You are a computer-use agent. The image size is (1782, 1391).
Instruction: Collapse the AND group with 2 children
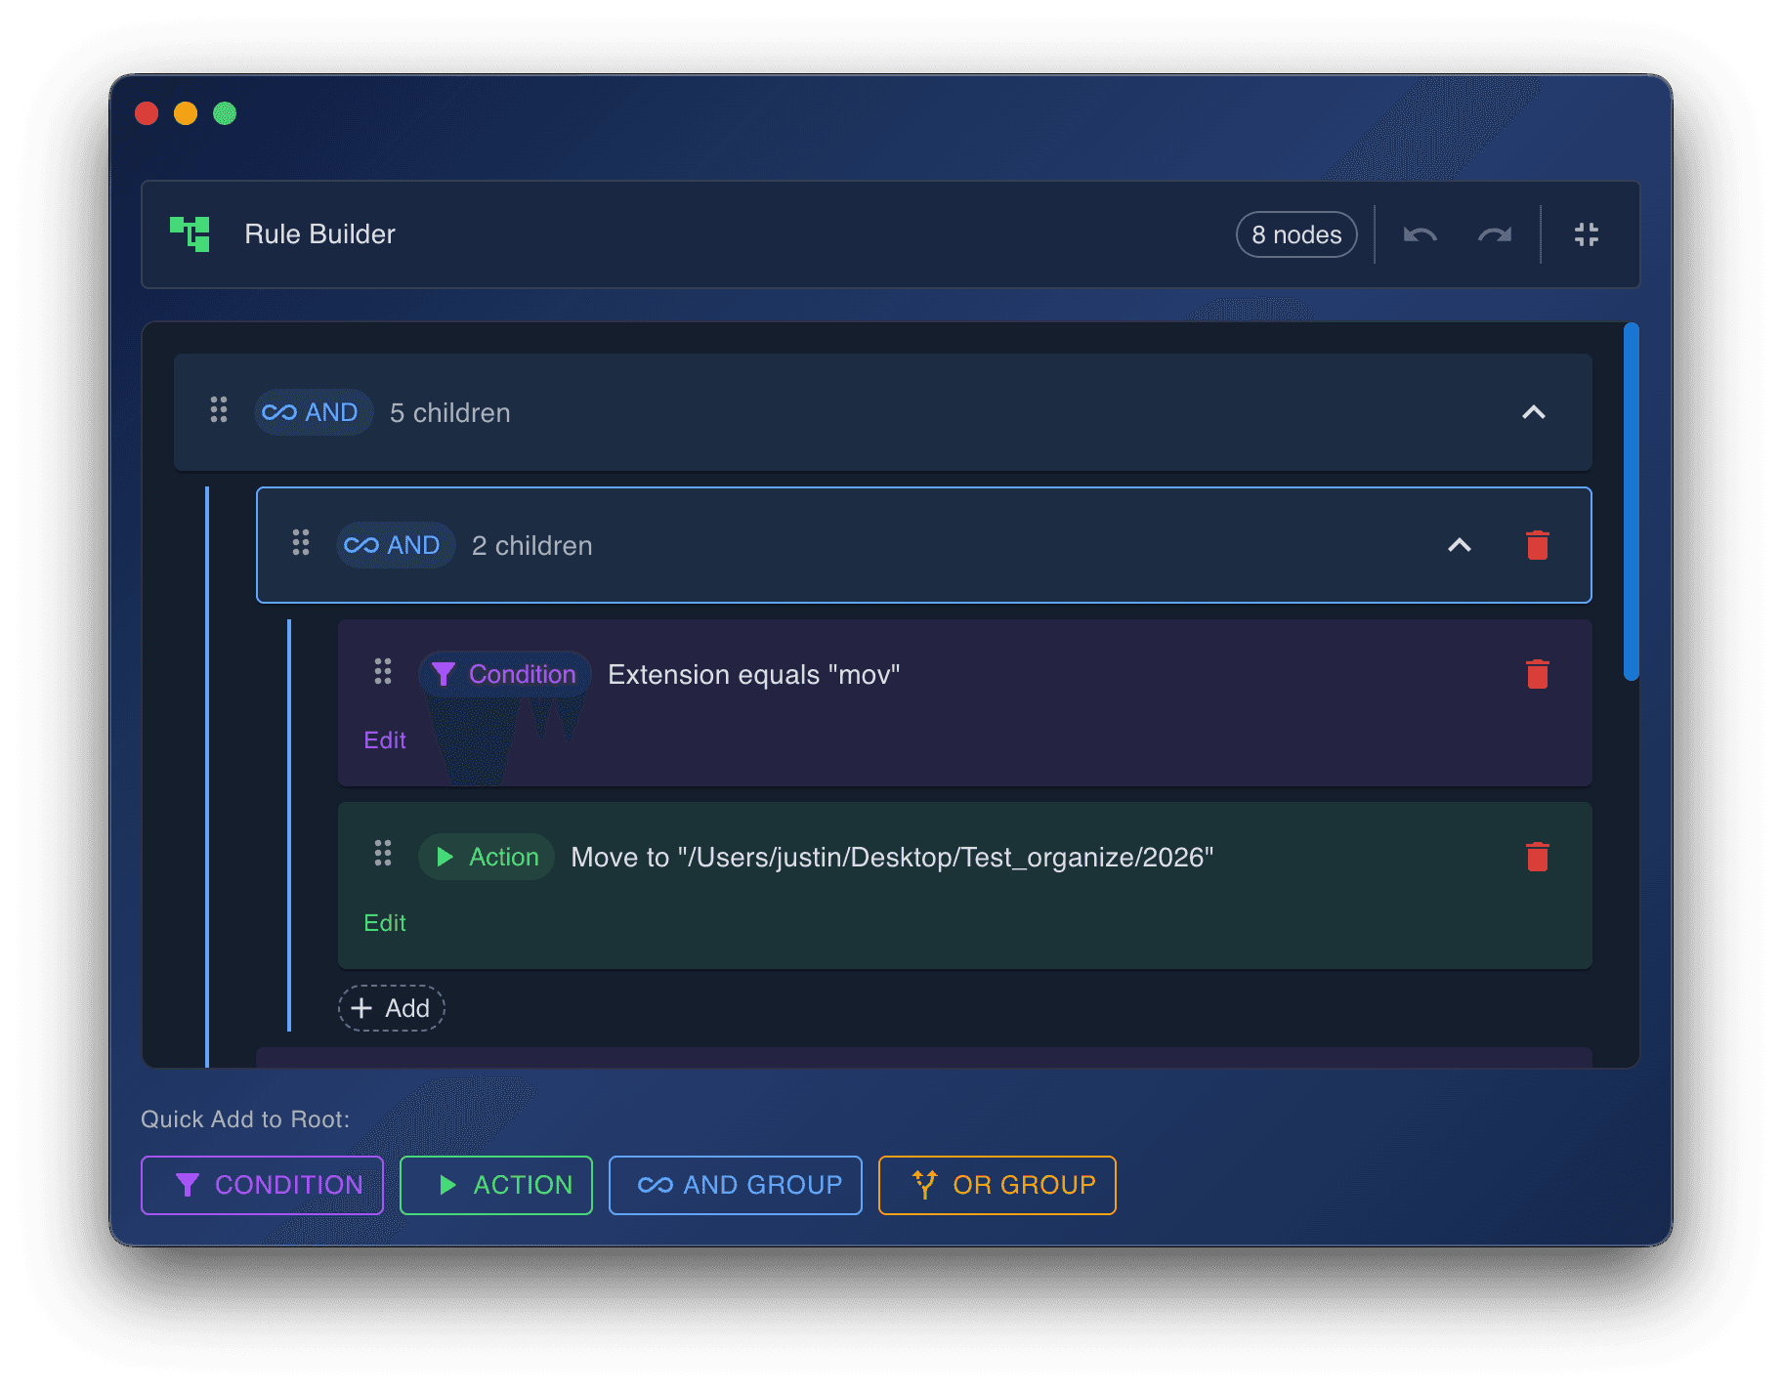pyautogui.click(x=1460, y=545)
